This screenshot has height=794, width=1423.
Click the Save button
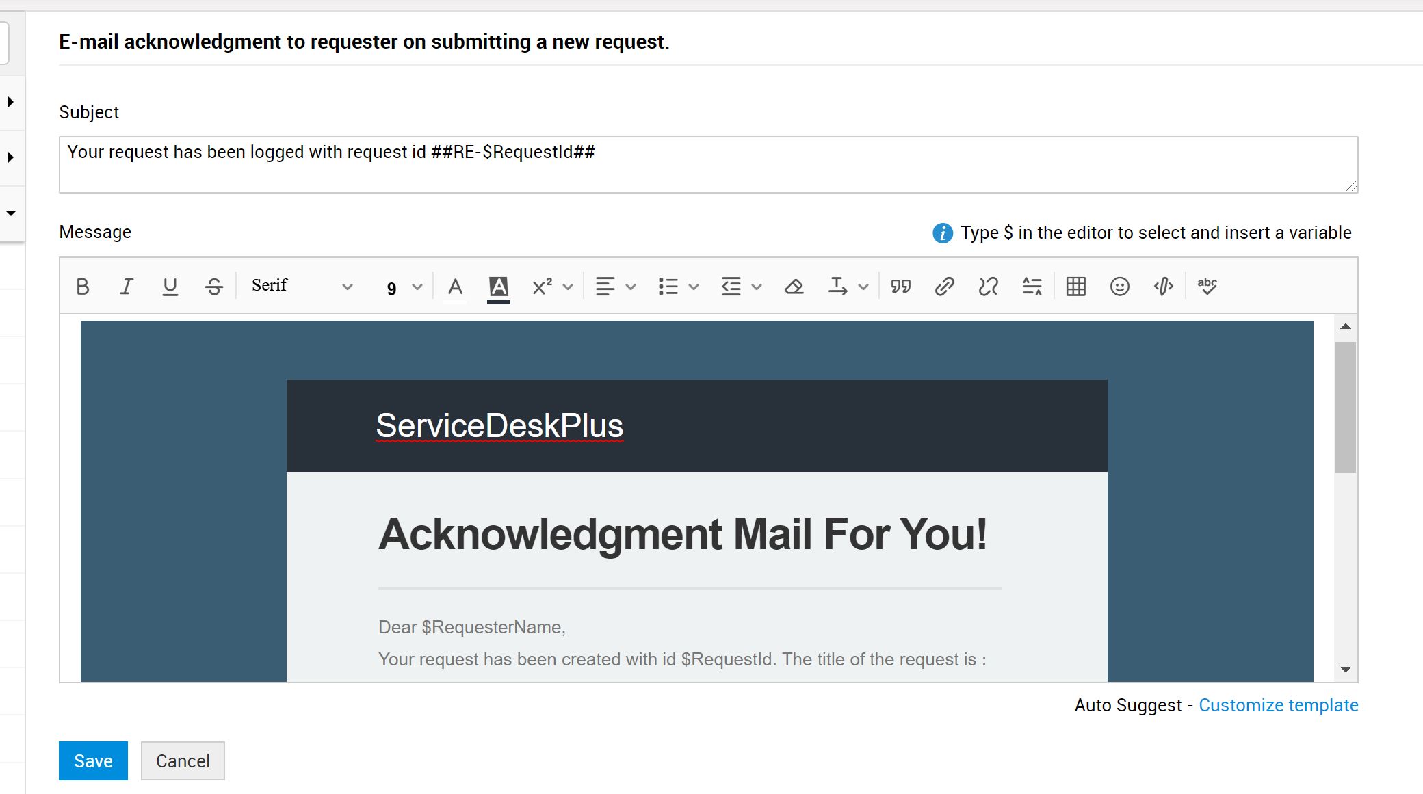[93, 760]
